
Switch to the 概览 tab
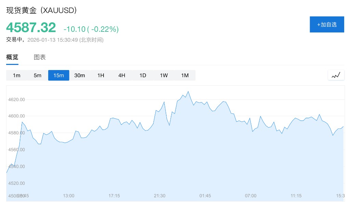click(x=12, y=57)
